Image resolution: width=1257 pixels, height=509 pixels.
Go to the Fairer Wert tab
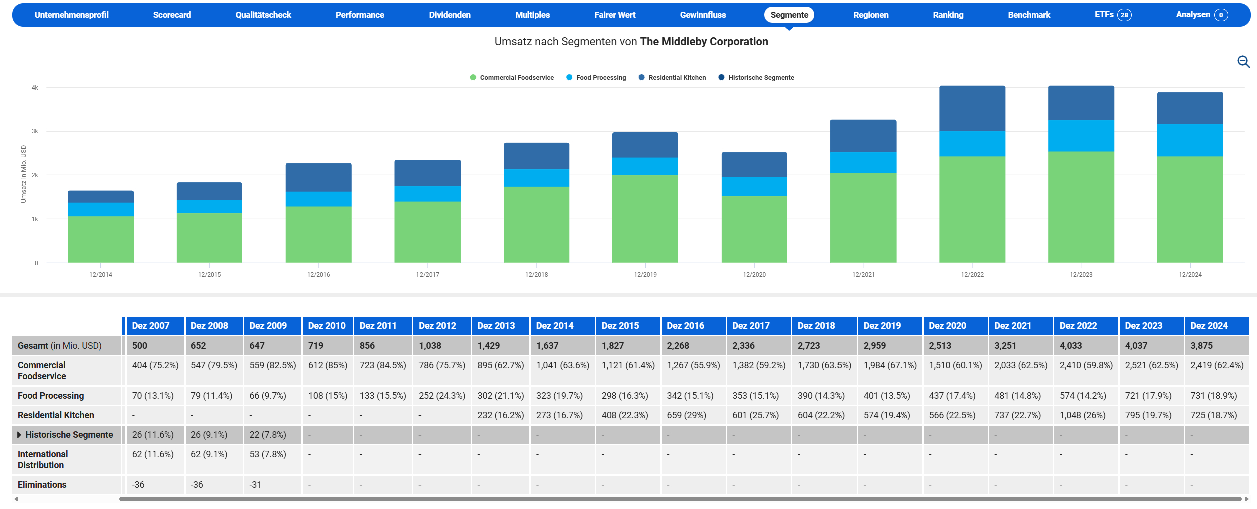click(x=614, y=15)
